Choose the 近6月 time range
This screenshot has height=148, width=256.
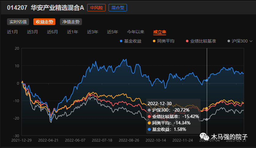(x=52, y=32)
